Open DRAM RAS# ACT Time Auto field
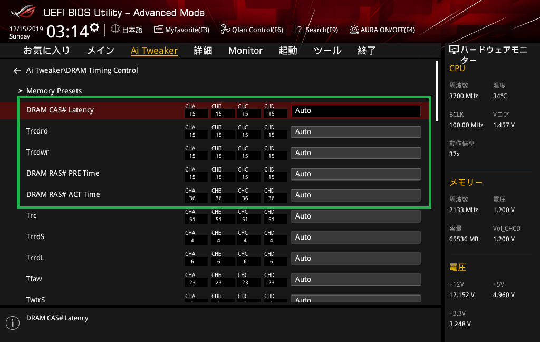Screen dimensions: 540x342 [x=356, y=195]
